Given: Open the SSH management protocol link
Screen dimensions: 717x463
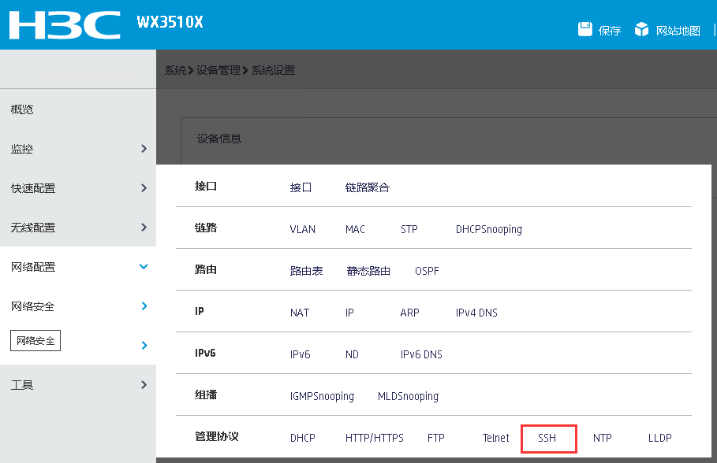Looking at the screenshot, I should (547, 438).
